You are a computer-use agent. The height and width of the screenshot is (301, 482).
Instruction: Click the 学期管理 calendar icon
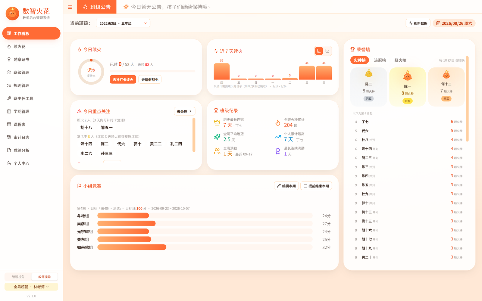coord(9,111)
